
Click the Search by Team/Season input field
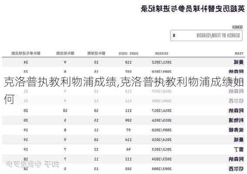(206, 36)
